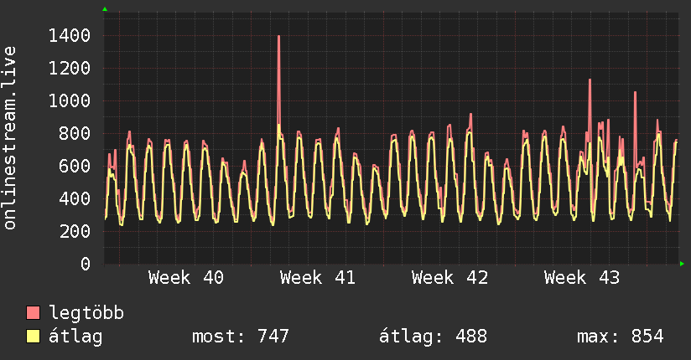This screenshot has height=360, width=691.
Task: Click the green arrow at end of x-axis
Action: [x=682, y=264]
